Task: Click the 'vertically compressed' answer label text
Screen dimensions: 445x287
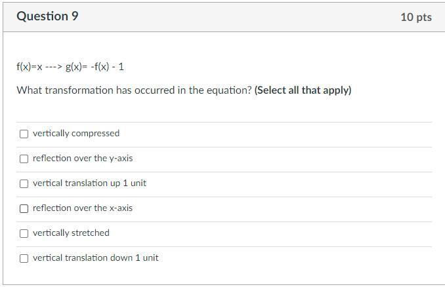Action: tap(76, 134)
